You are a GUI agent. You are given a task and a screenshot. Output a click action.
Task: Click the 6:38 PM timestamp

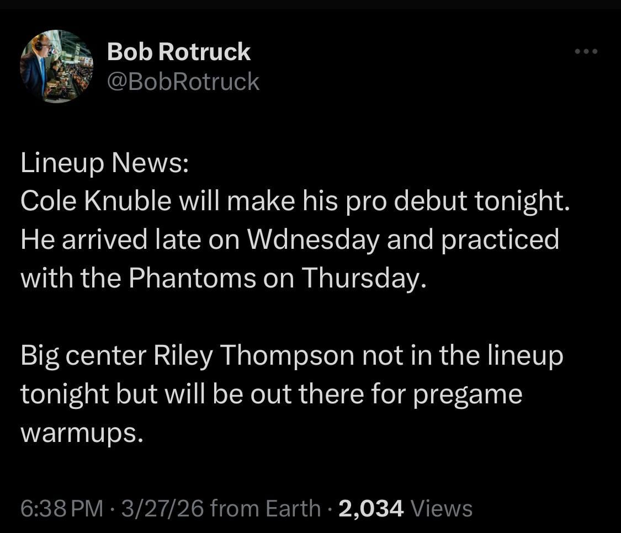pyautogui.click(x=62, y=508)
